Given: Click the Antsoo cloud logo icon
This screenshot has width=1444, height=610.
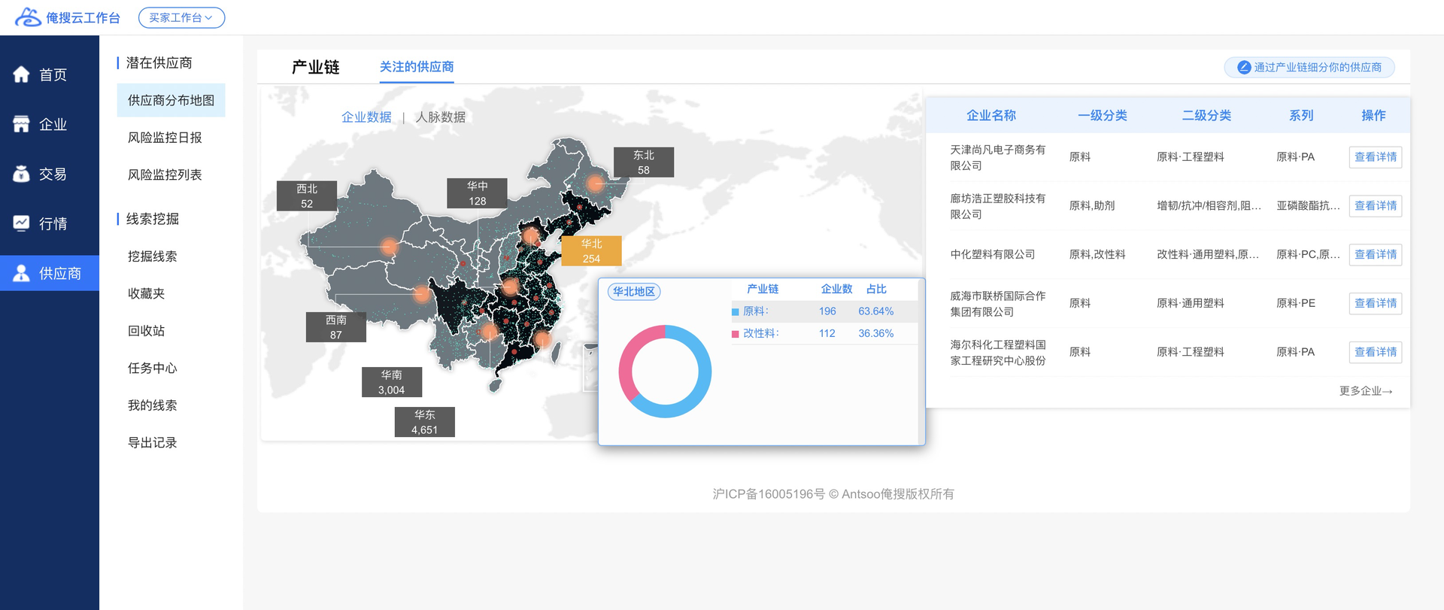Looking at the screenshot, I should tap(28, 17).
